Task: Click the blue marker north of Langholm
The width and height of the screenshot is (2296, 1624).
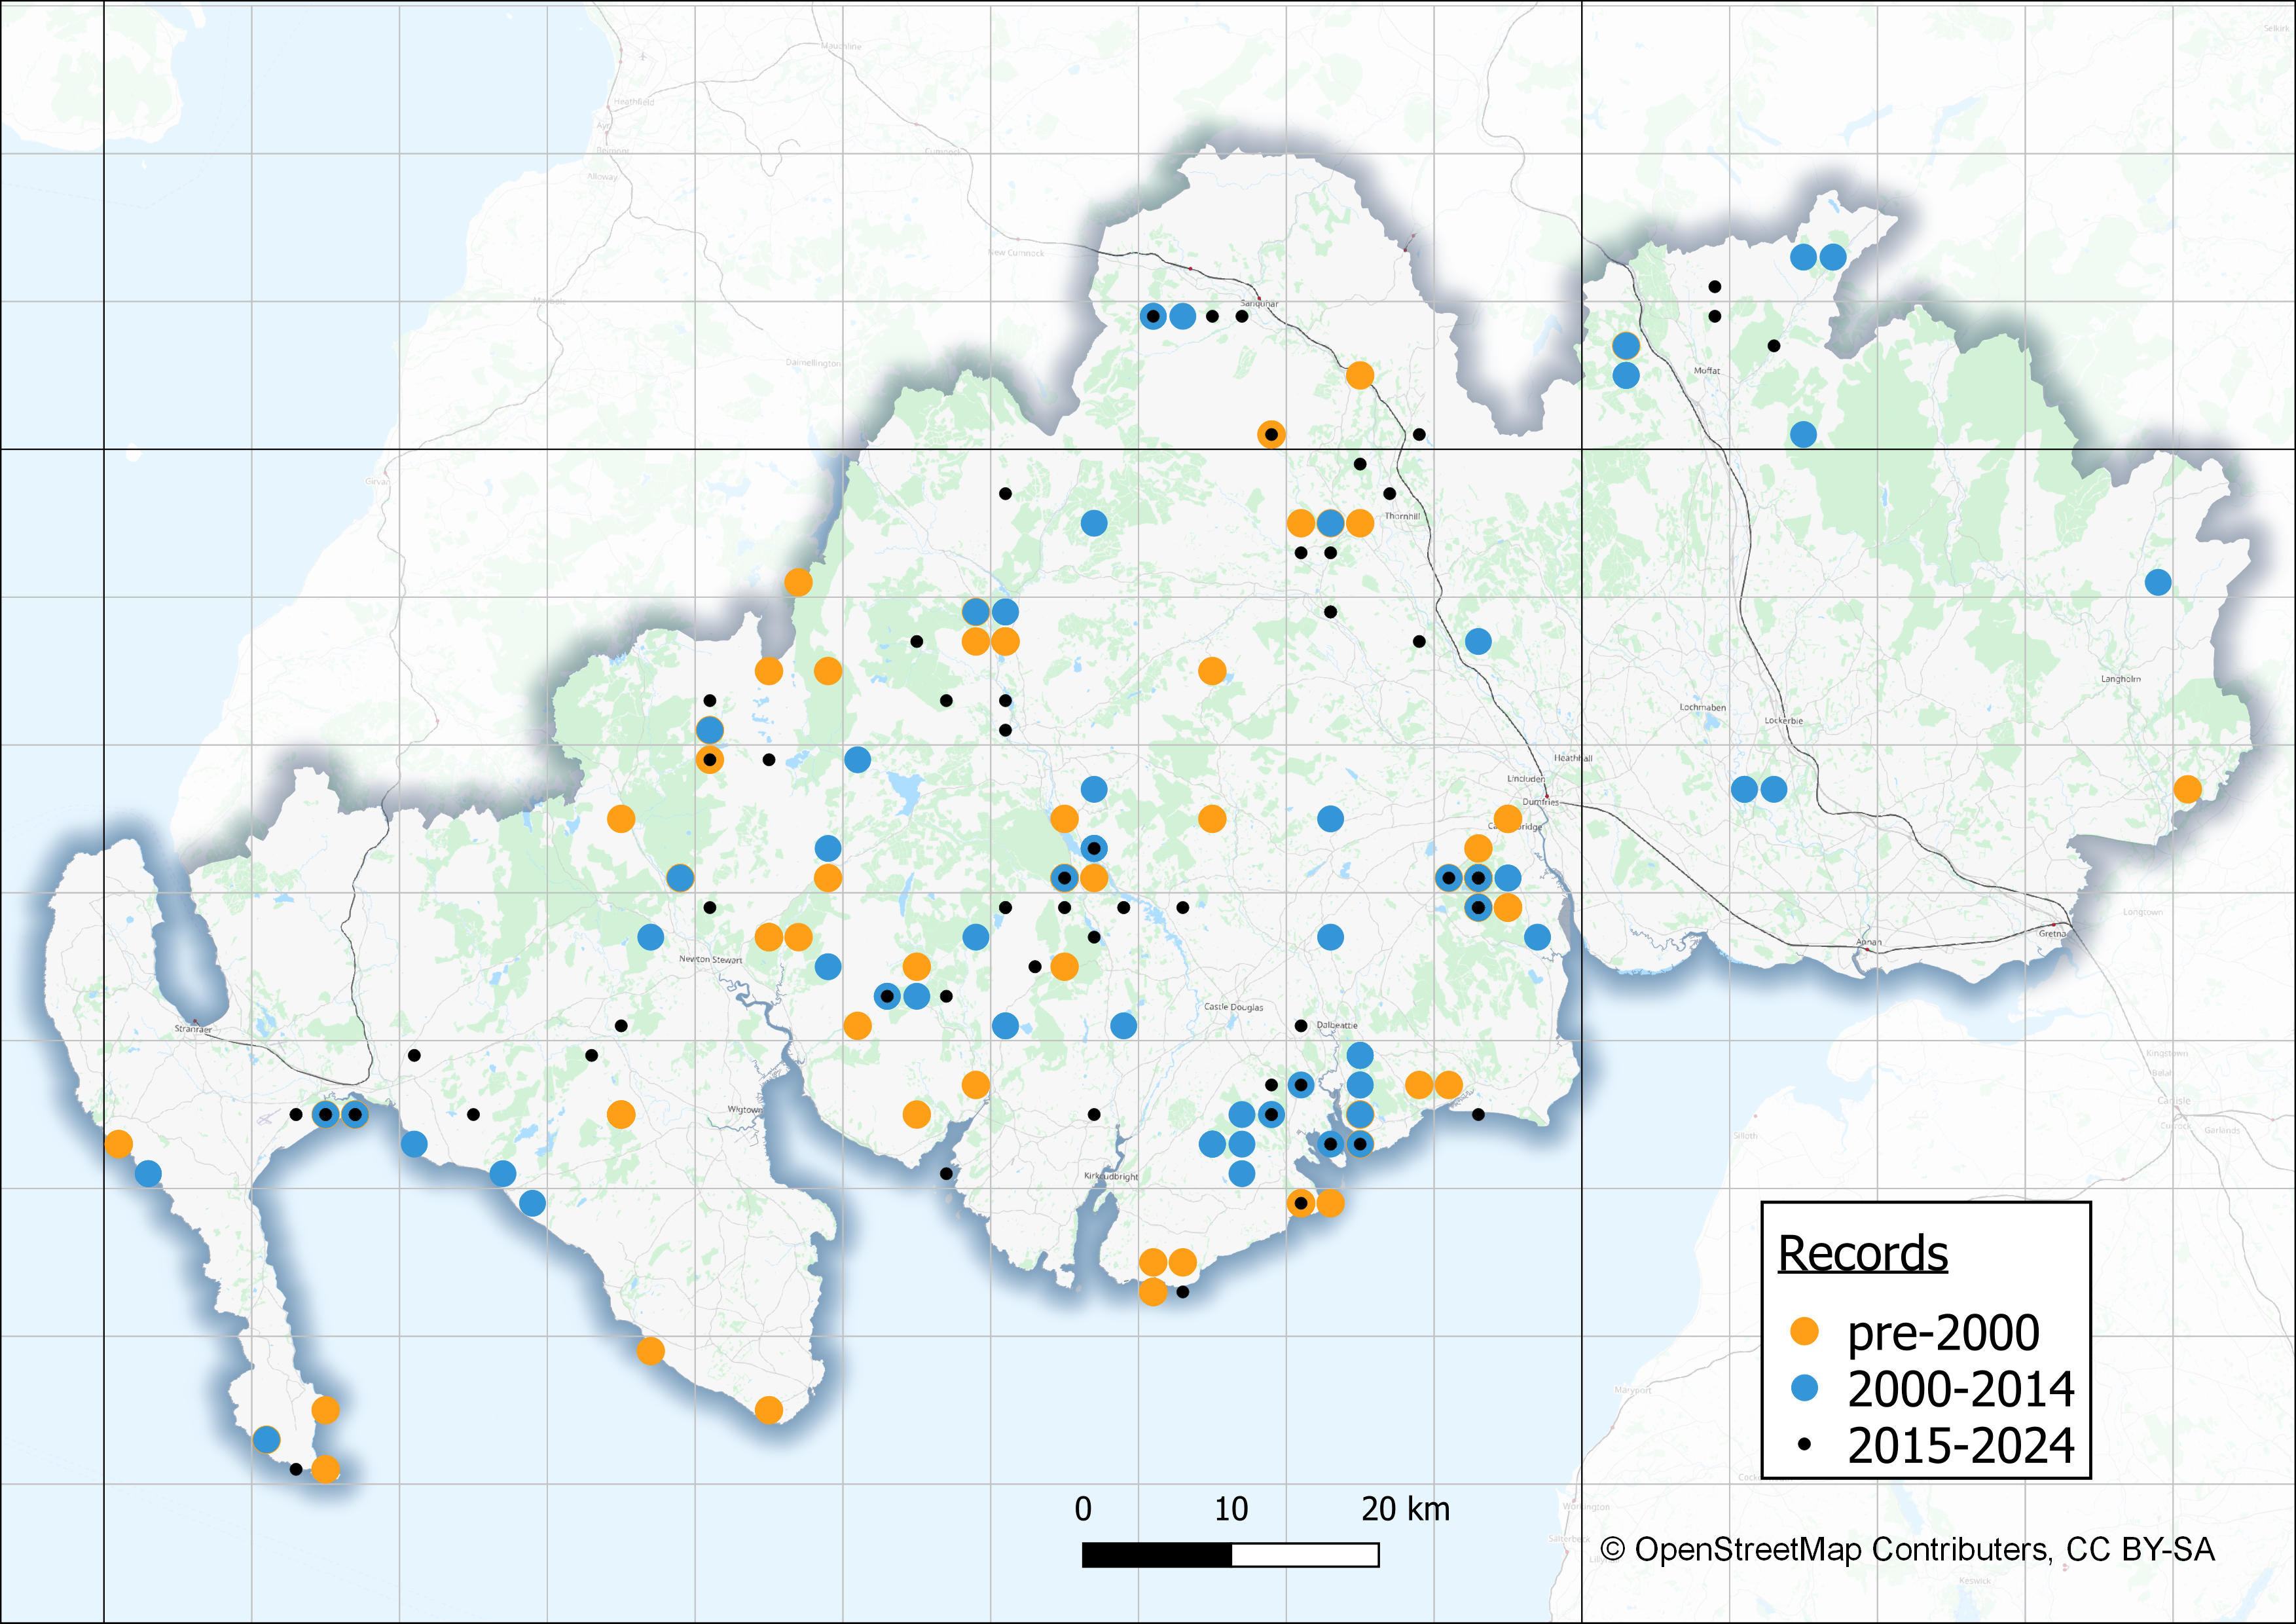Action: 2158,582
